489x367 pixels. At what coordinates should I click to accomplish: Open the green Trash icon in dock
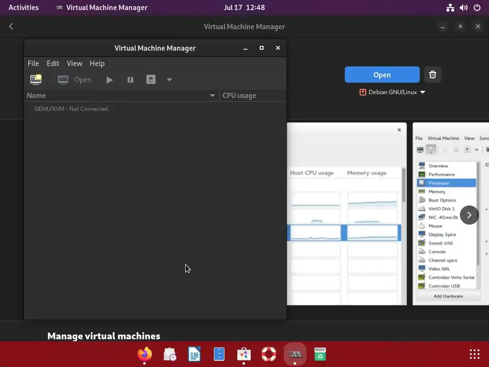(x=320, y=354)
